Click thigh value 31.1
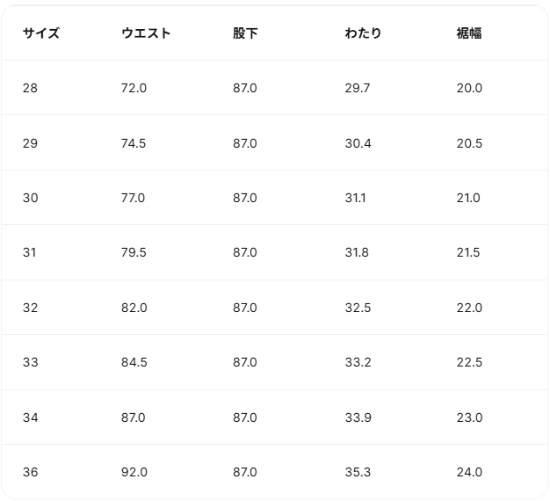Image resolution: width=550 pixels, height=501 pixels. pyautogui.click(x=355, y=198)
